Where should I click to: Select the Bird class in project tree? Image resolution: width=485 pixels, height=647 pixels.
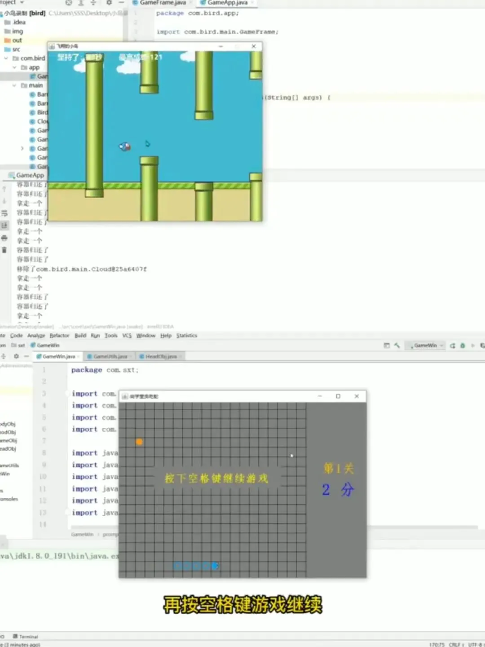point(39,112)
